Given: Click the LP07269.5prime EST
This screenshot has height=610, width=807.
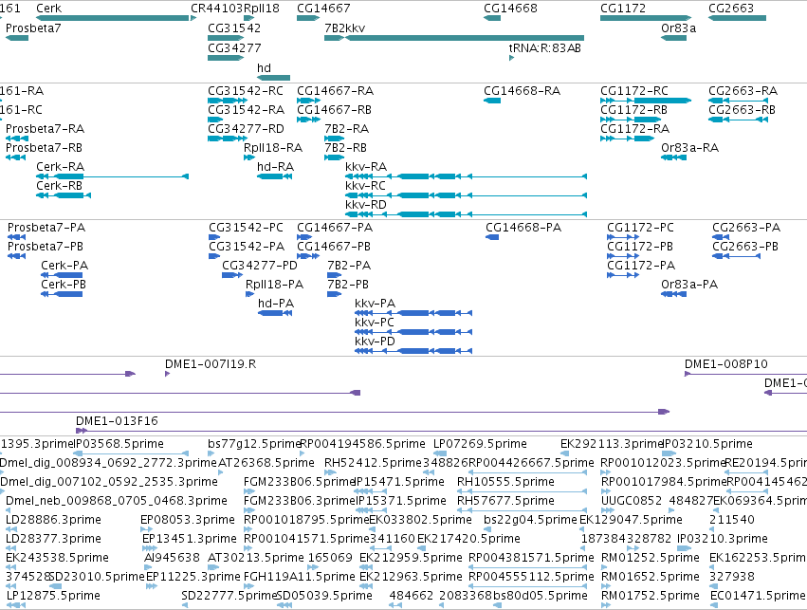Looking at the screenshot, I should tap(440, 453).
